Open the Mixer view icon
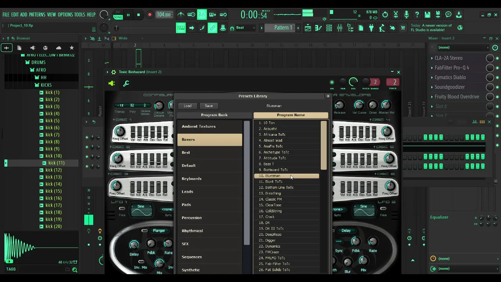 click(340, 28)
